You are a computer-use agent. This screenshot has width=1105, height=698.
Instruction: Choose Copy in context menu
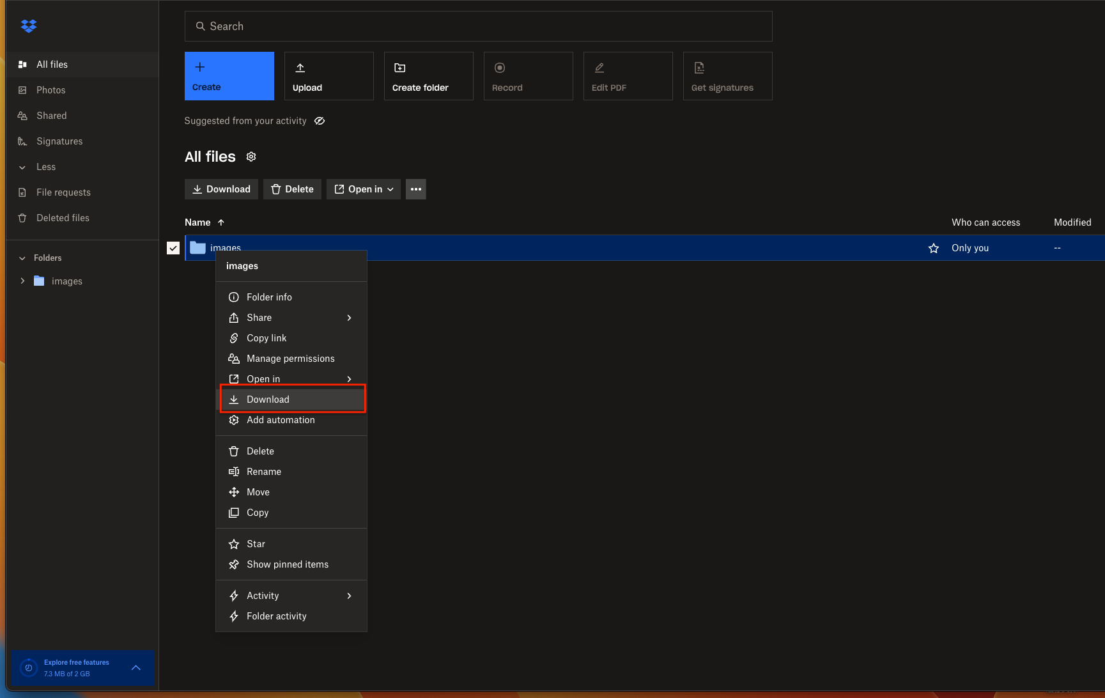coord(291,513)
